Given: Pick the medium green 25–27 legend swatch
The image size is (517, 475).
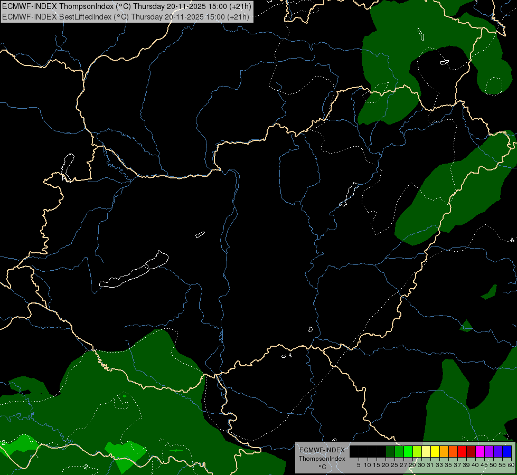Looking at the screenshot, I should (x=399, y=451).
